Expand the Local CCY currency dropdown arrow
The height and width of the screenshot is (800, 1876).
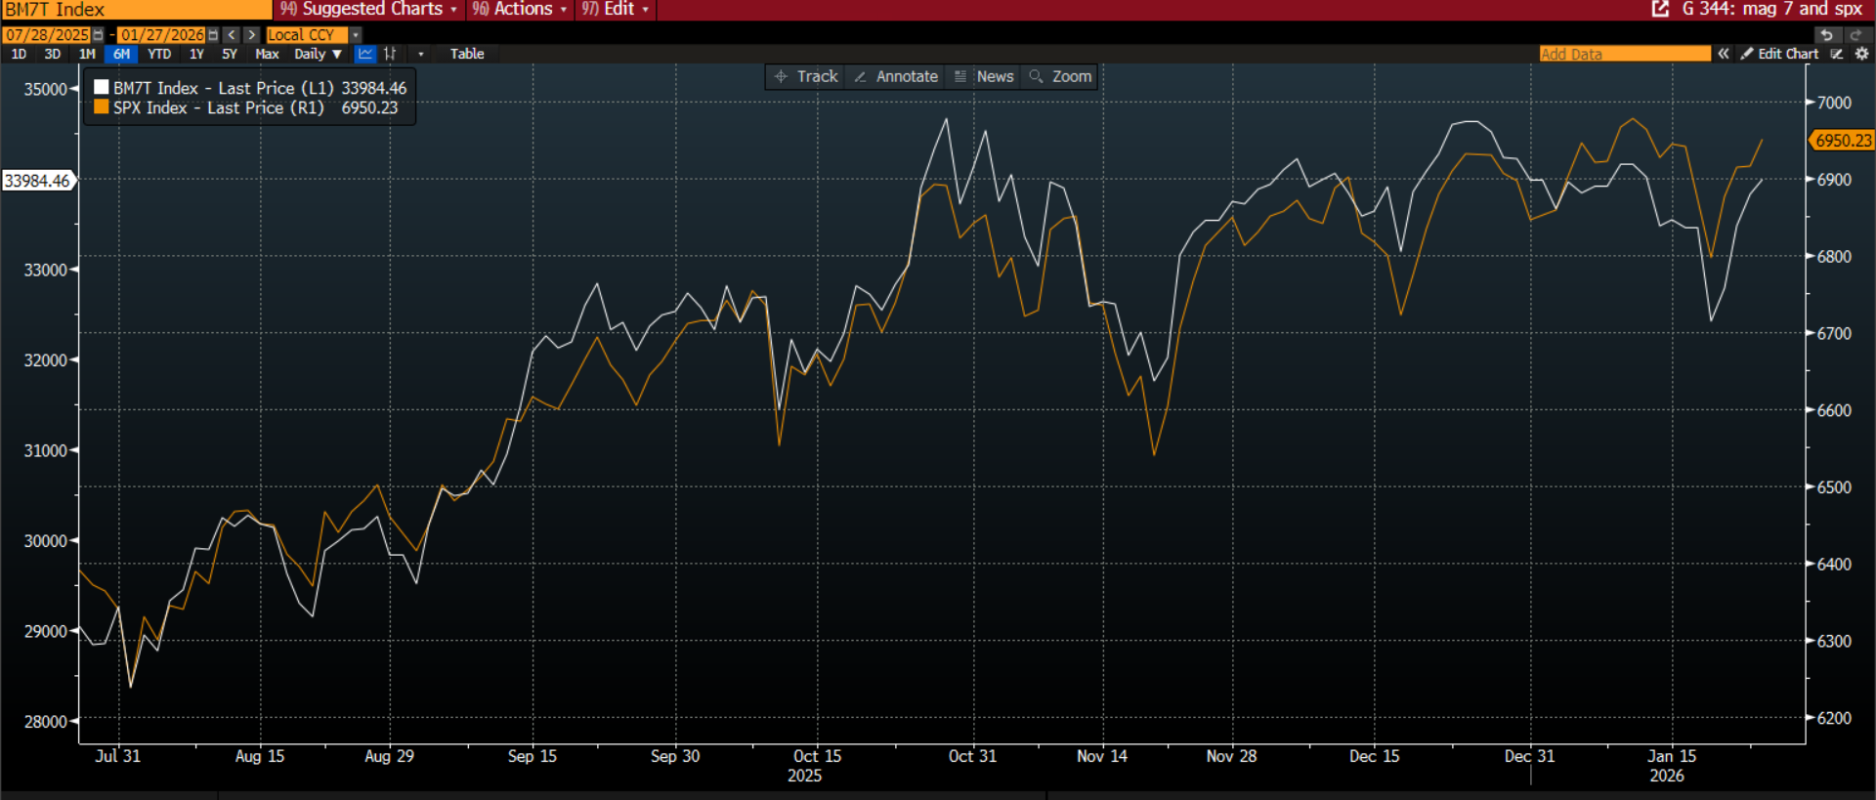tap(356, 35)
